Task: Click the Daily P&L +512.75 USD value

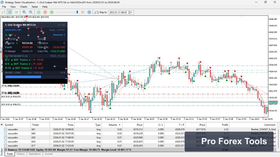Action: point(57,51)
